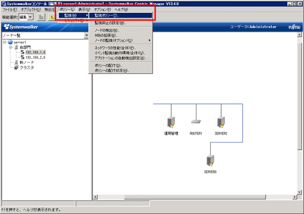Viewport: 304px width, 214px height.
Task: Open the ノード一覧 dropdown list
Action: point(86,35)
